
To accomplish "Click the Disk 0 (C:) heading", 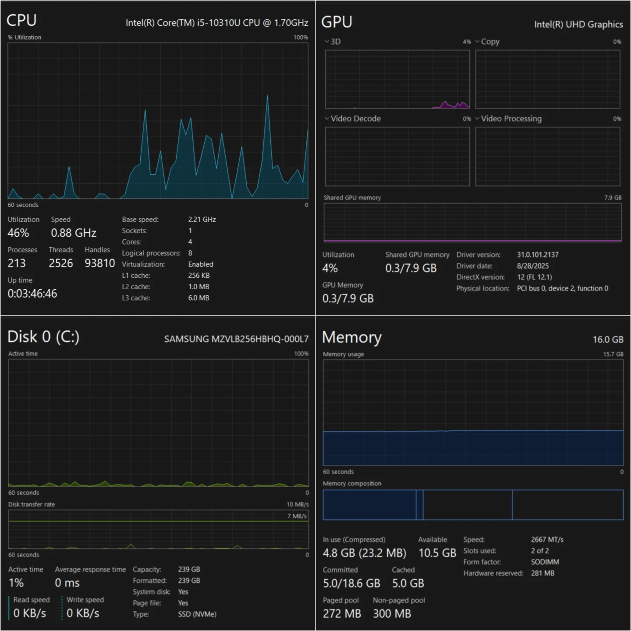I will pyautogui.click(x=43, y=337).
